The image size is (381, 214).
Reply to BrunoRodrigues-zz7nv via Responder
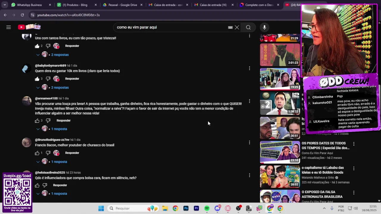[72, 153]
